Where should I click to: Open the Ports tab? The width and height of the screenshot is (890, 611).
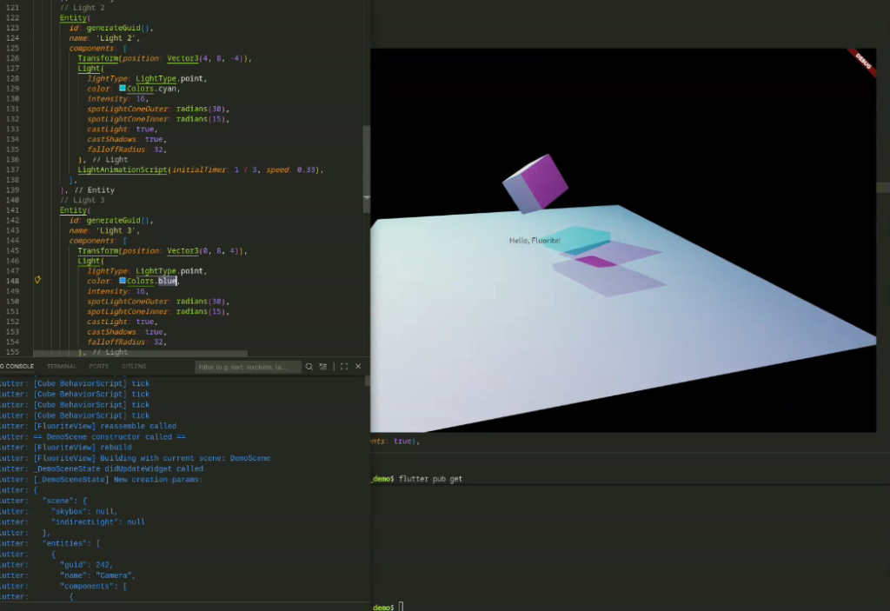tap(99, 367)
